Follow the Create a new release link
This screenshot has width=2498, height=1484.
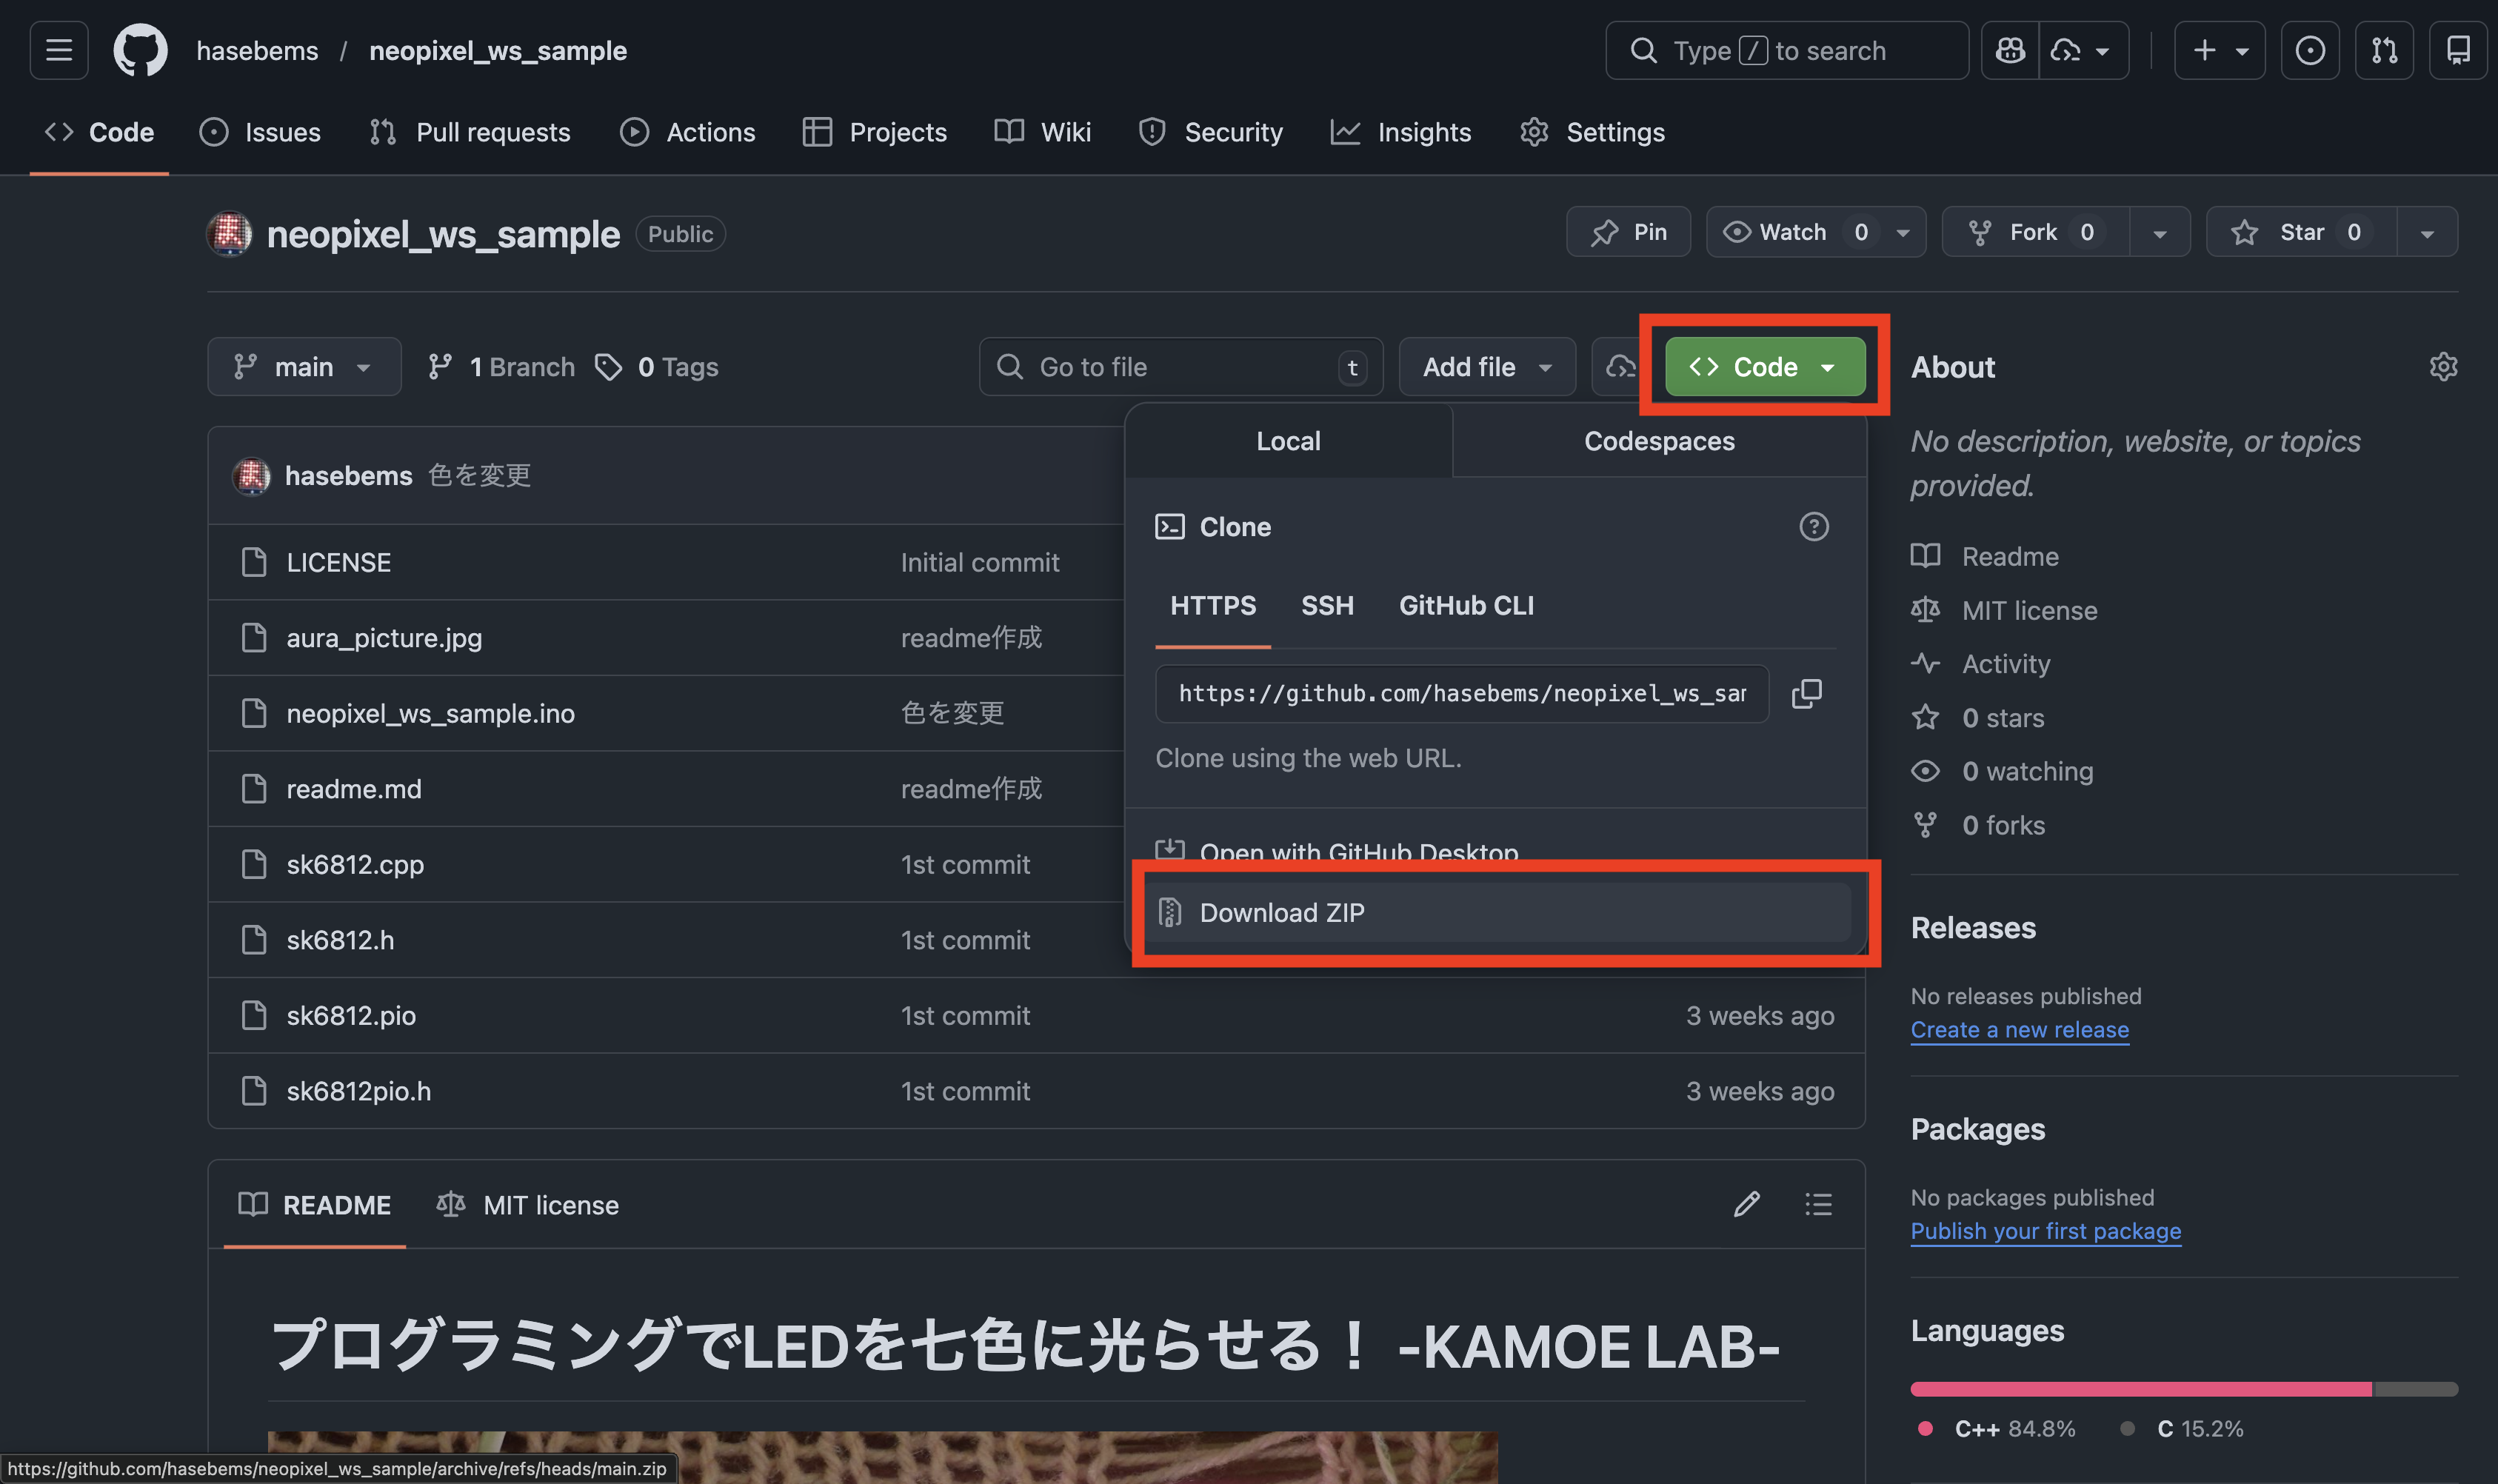coord(2019,1029)
